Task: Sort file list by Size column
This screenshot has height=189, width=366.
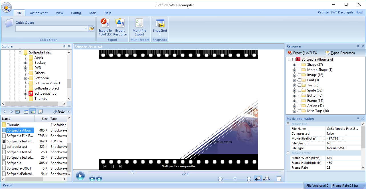Action: pyautogui.click(x=42, y=119)
